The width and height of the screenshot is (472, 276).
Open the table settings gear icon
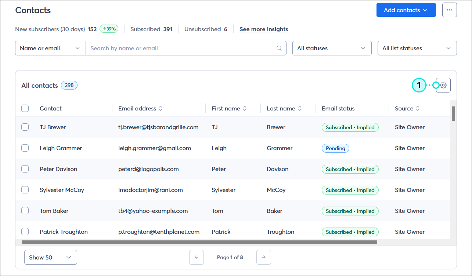(443, 85)
